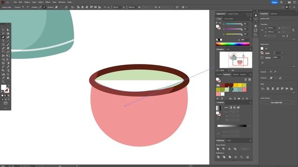The height and width of the screenshot is (167, 298).
Task: Open the Layers panel from the dock
Action: (256, 26)
